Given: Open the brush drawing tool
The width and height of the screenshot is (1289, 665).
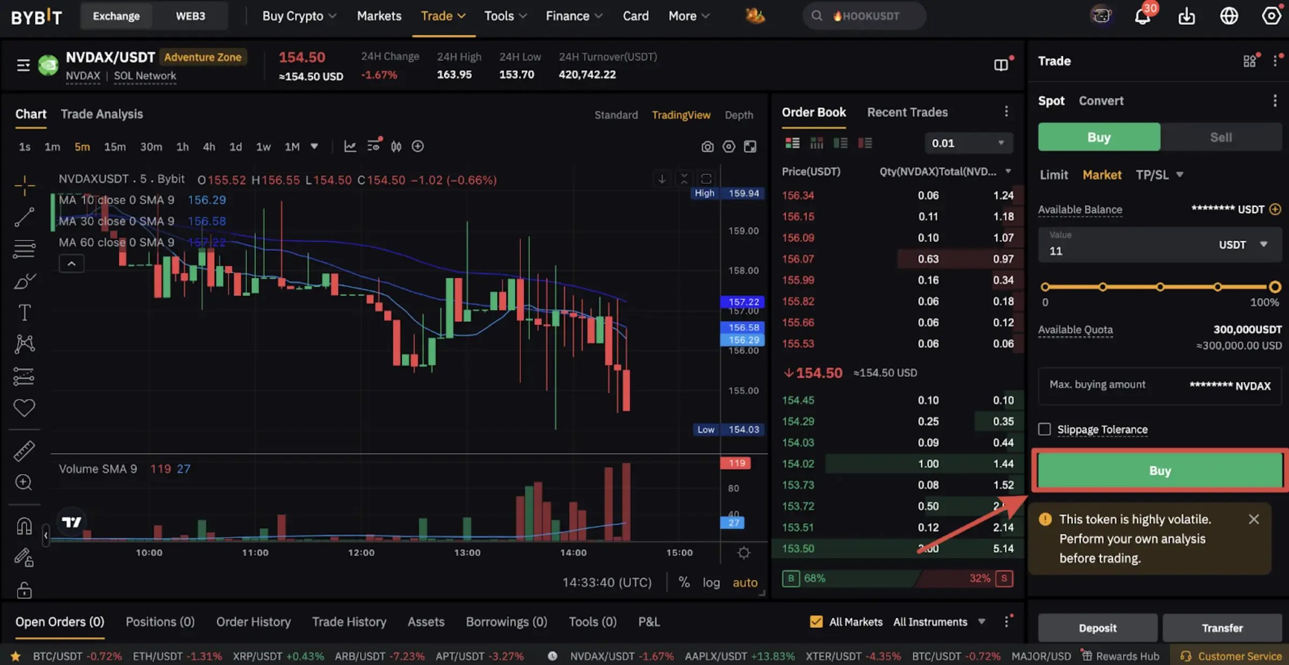Looking at the screenshot, I should point(24,280).
